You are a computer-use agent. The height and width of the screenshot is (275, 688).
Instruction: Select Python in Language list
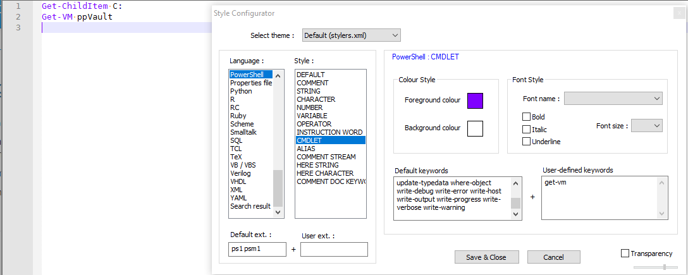251,91
